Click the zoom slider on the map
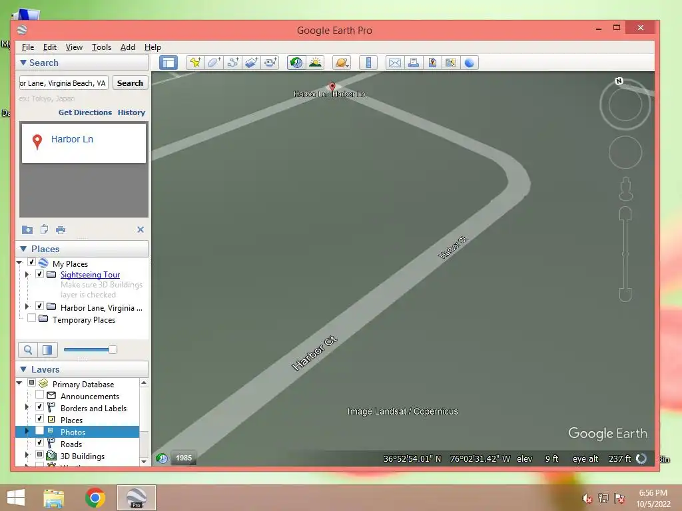This screenshot has width=682, height=511. [625, 254]
